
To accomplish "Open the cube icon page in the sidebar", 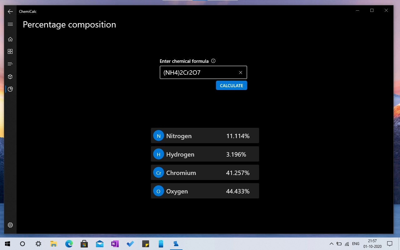I will tap(10, 77).
